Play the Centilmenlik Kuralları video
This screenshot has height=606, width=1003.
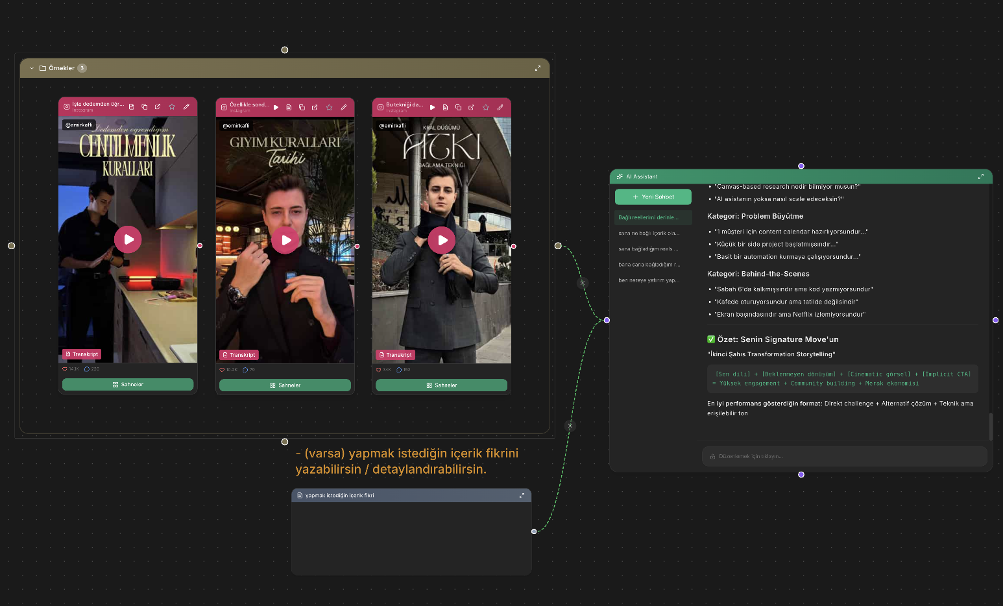128,239
